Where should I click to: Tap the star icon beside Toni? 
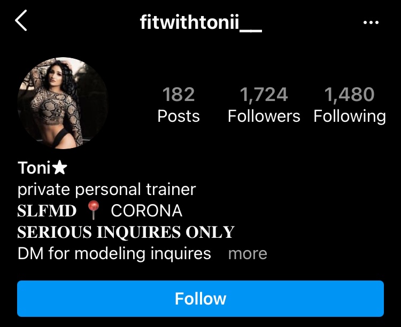tap(59, 167)
